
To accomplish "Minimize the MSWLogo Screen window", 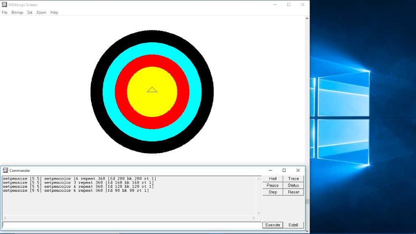I will 275,4.
